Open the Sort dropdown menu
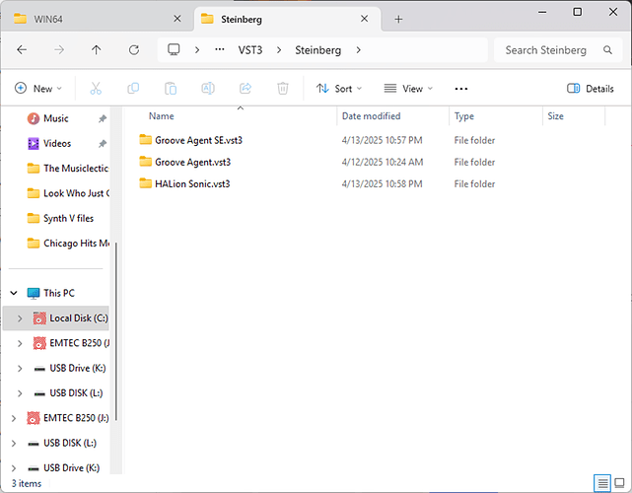The image size is (632, 493). click(x=339, y=89)
